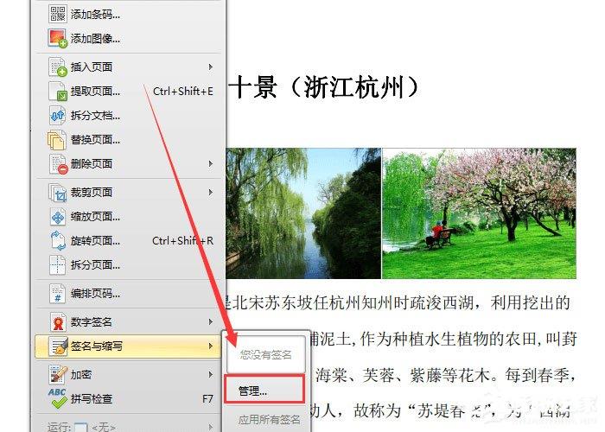The image size is (605, 432).
Task: Click the rotate icon beside 旋转页面
Action: [x=58, y=241]
